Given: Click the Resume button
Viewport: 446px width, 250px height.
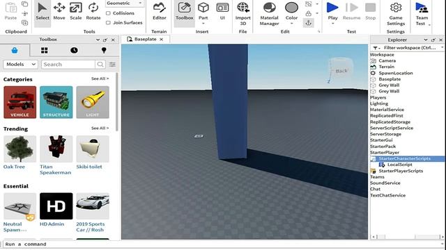Looking at the screenshot, I should pyautogui.click(x=351, y=11).
